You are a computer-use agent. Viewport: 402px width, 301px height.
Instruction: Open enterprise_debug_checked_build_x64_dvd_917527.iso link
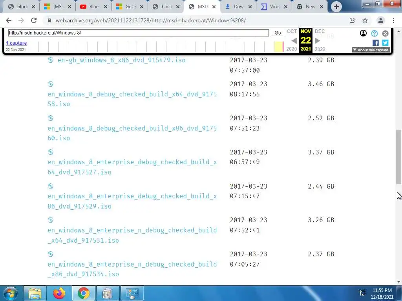point(132,167)
